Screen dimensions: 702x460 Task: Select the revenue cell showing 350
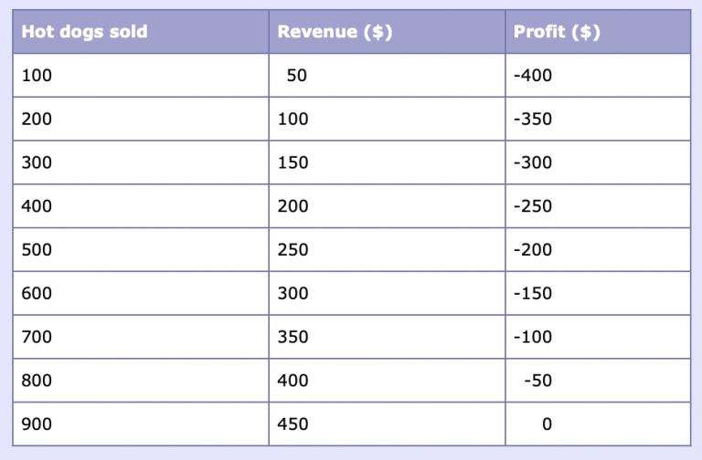tap(293, 338)
